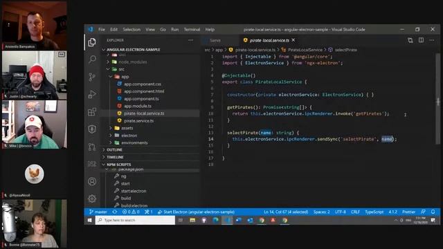Open the Source Control view
Viewport: 443px width, 249px height.
(92, 77)
